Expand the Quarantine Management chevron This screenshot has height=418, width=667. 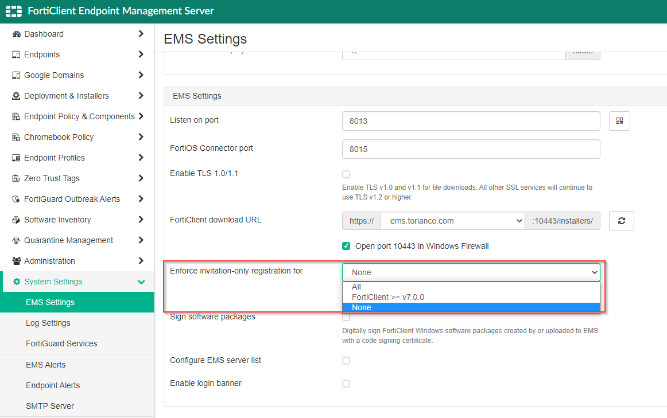[141, 240]
